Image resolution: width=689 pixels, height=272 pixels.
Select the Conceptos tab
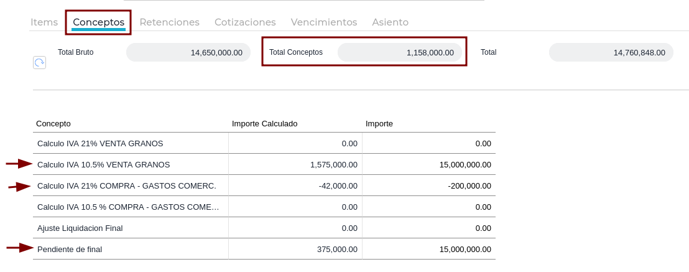click(98, 22)
